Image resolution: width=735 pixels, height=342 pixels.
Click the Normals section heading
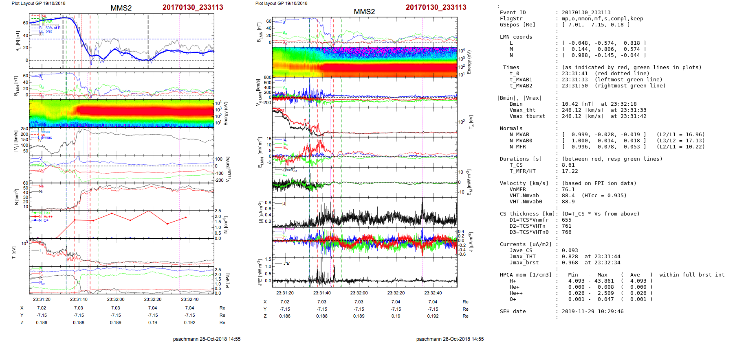coord(511,129)
